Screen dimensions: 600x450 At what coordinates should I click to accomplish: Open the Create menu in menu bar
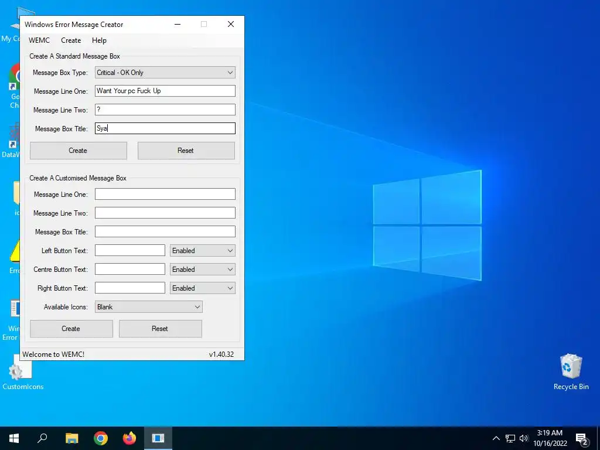click(x=71, y=40)
